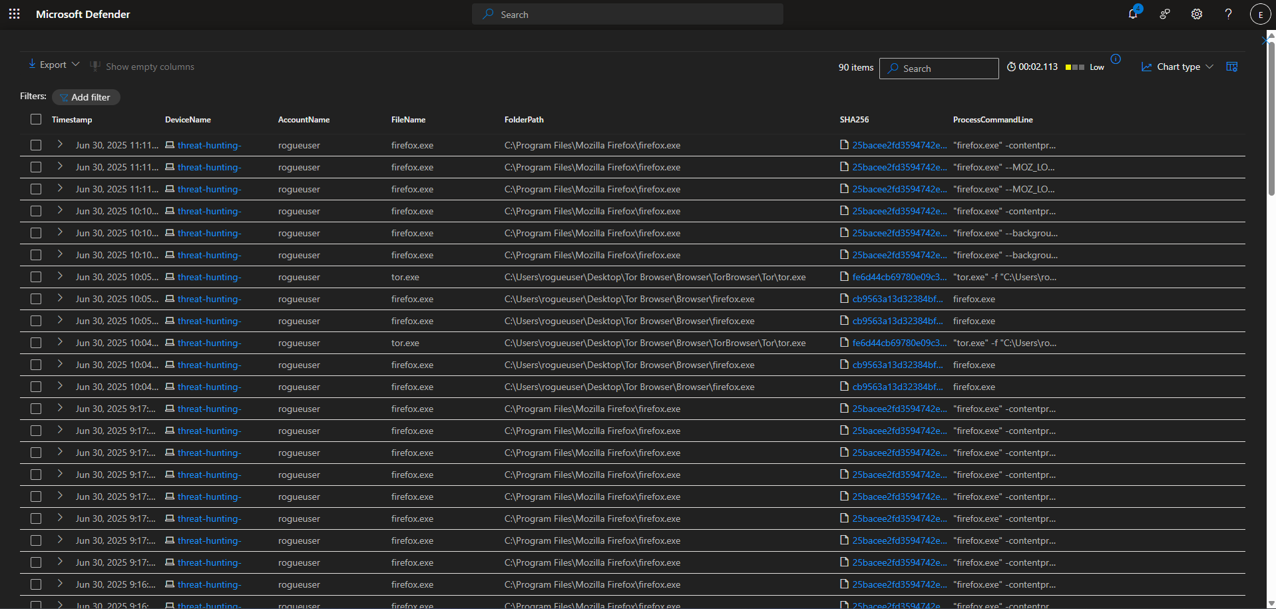Open the settings gear icon
Viewport: 1276px width, 609px height.
[x=1197, y=14]
